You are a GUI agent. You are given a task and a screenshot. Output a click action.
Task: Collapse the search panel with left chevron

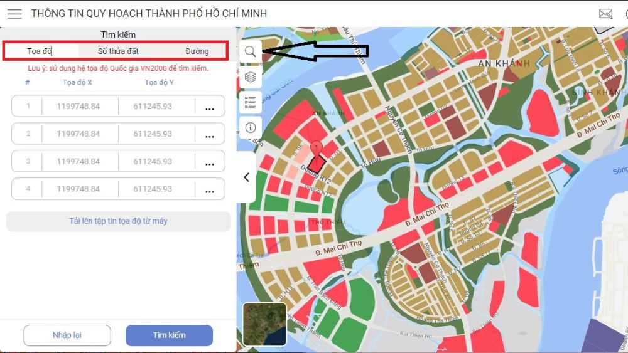tap(247, 177)
